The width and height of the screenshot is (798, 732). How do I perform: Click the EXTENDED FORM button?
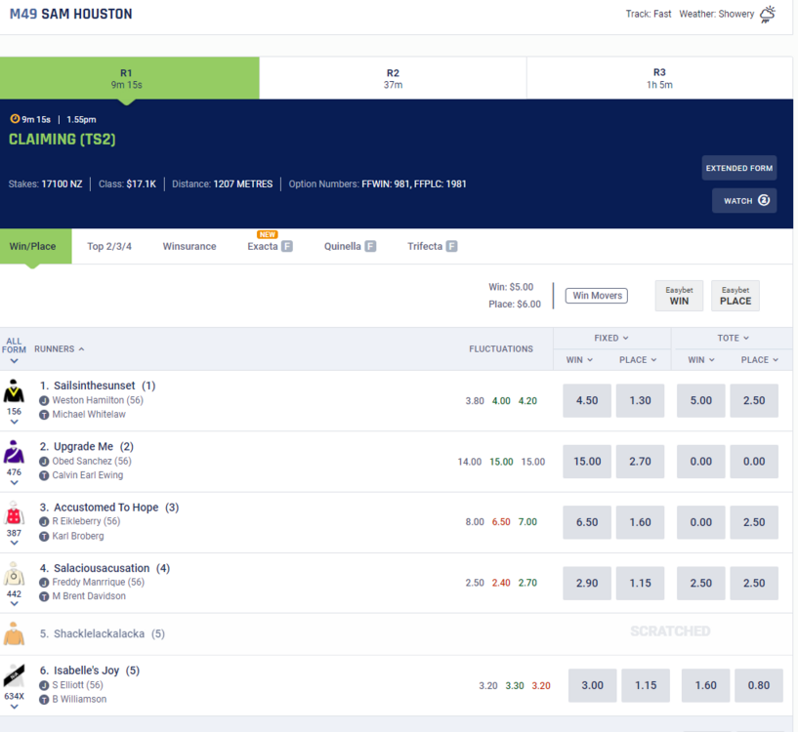coord(738,168)
